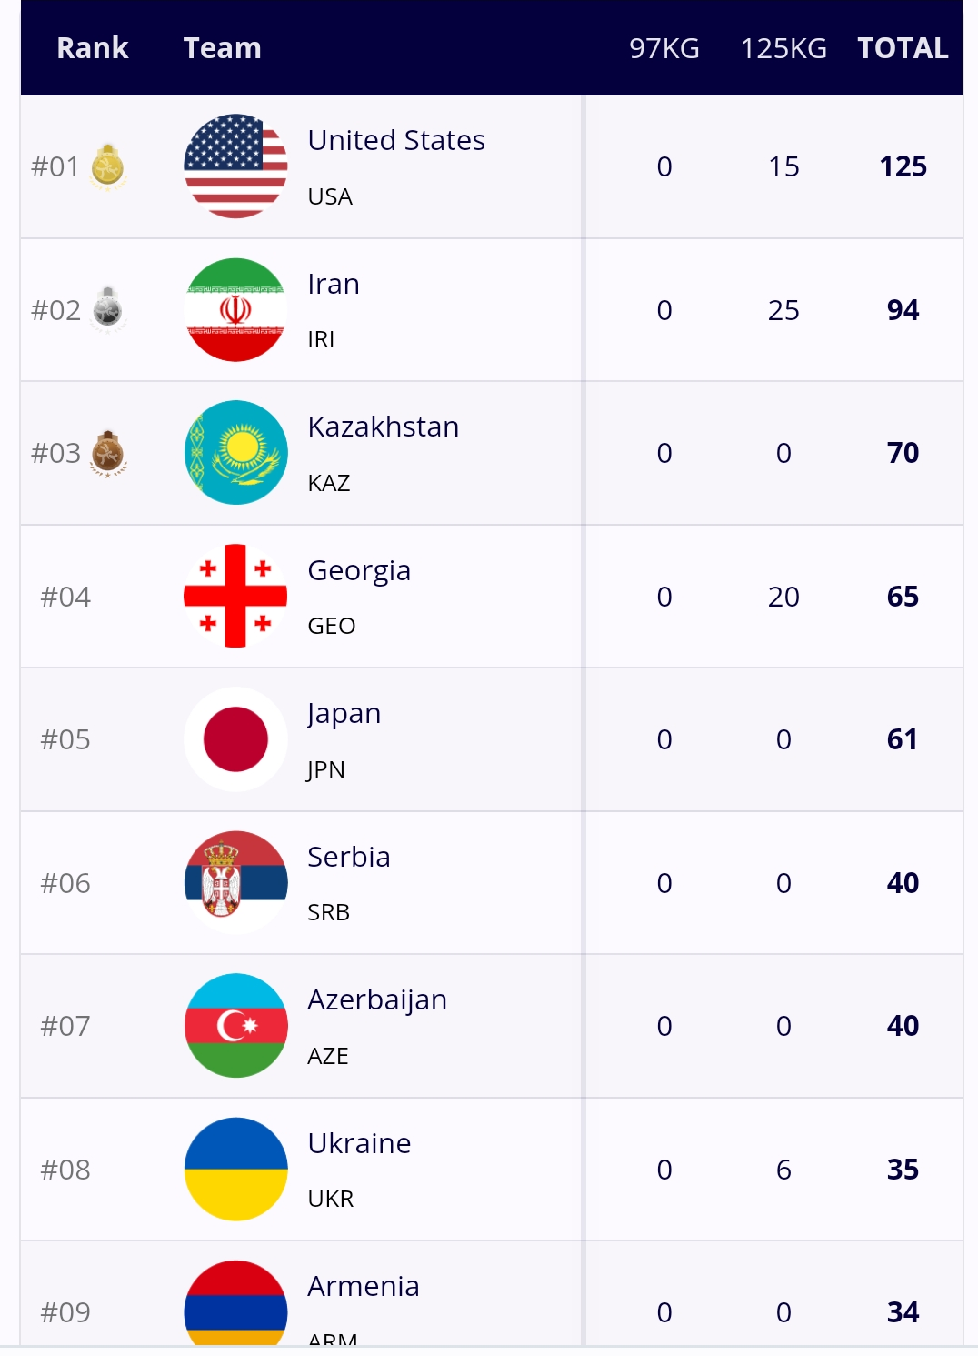Click the gold medal icon beside #01

tap(107, 167)
